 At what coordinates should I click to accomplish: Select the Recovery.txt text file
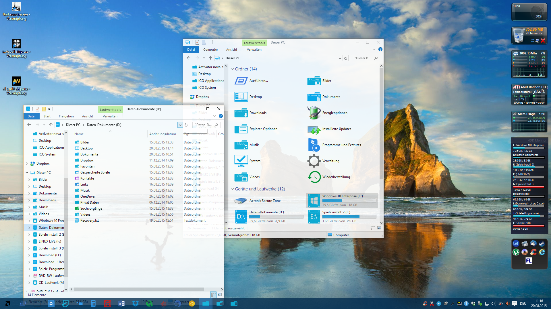pos(89,221)
